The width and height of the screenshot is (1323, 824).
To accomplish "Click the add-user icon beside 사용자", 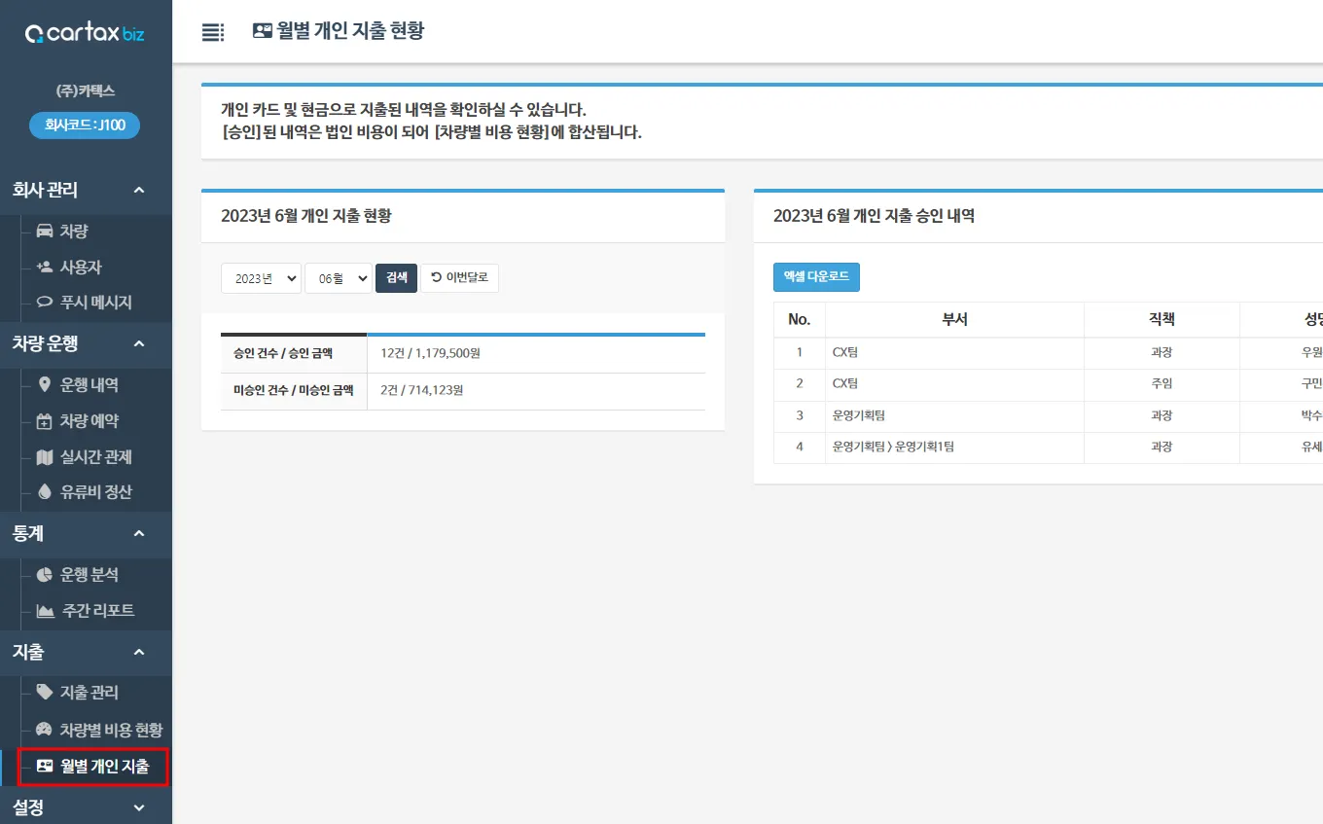I will point(45,267).
